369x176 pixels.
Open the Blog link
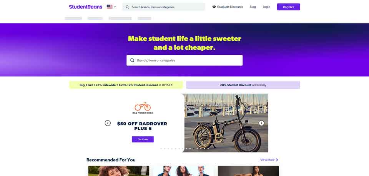click(253, 7)
